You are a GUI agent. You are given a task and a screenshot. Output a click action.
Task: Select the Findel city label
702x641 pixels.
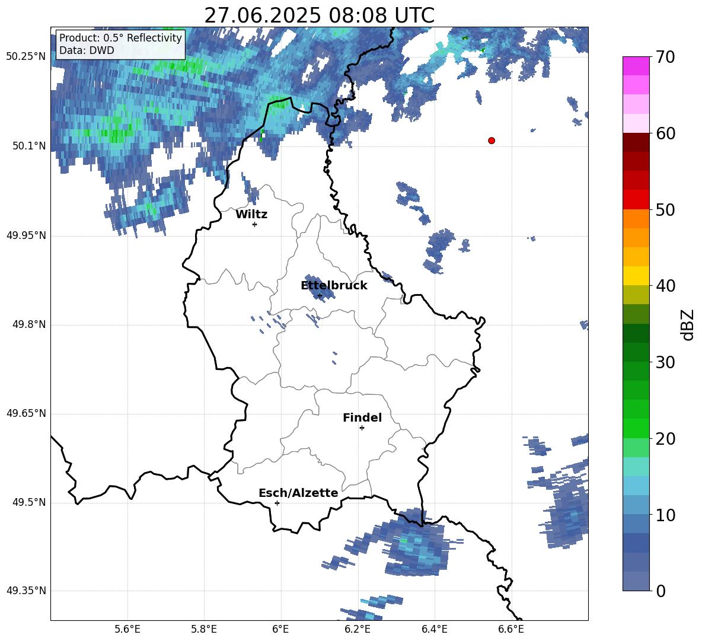(x=362, y=417)
